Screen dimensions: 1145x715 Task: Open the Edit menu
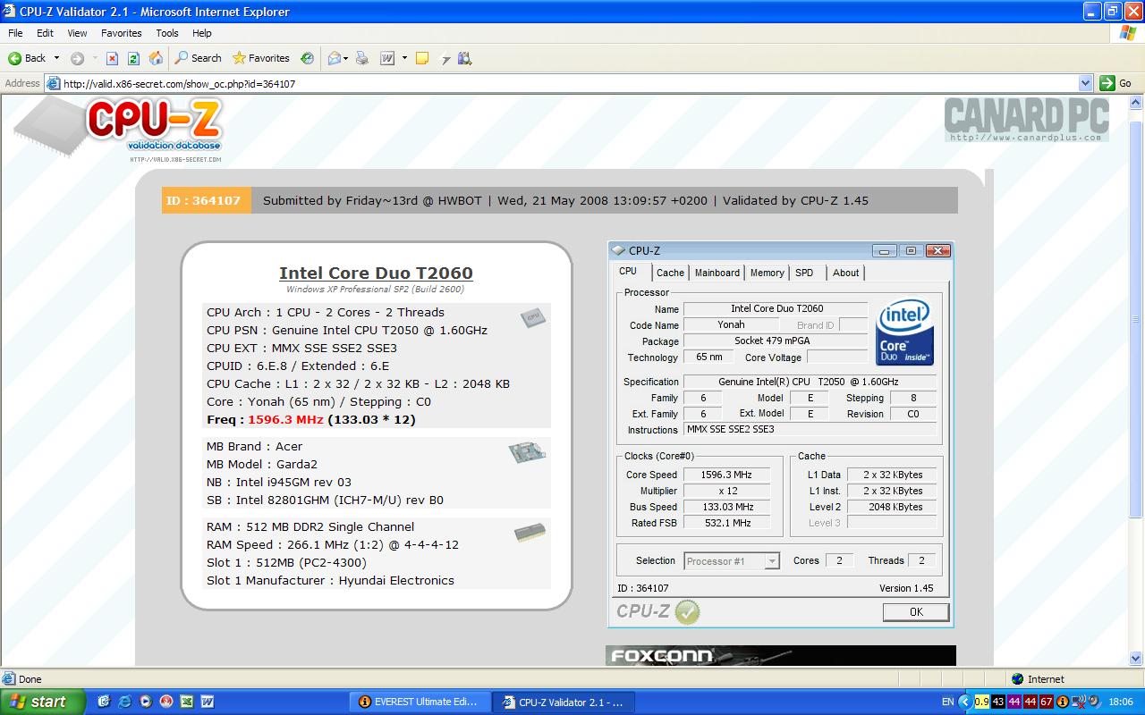pos(45,33)
